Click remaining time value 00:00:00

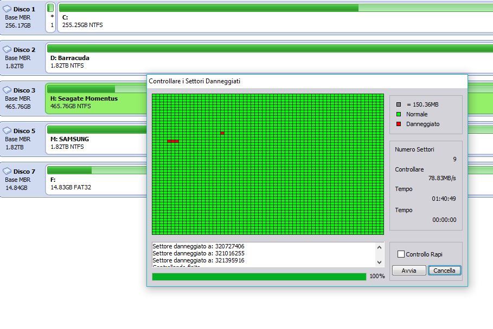click(444, 220)
